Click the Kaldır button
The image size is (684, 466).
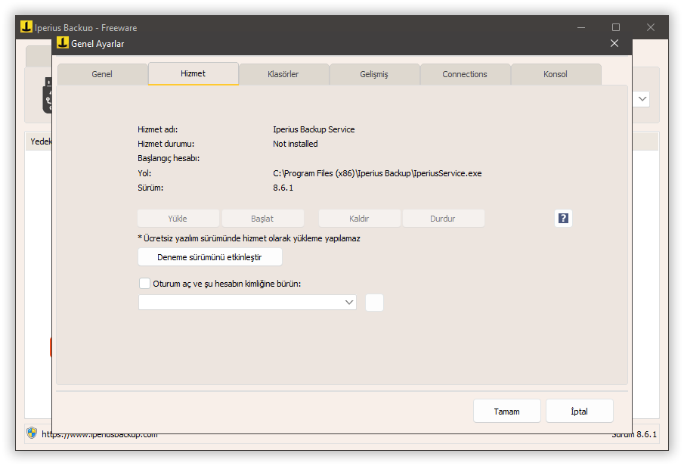(360, 219)
